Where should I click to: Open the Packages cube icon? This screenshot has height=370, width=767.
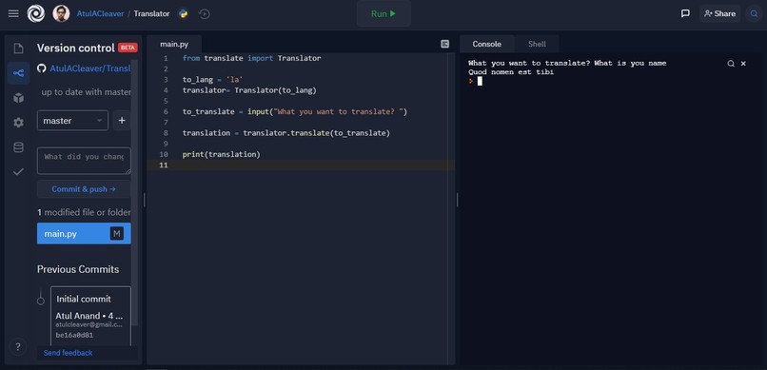[18, 98]
